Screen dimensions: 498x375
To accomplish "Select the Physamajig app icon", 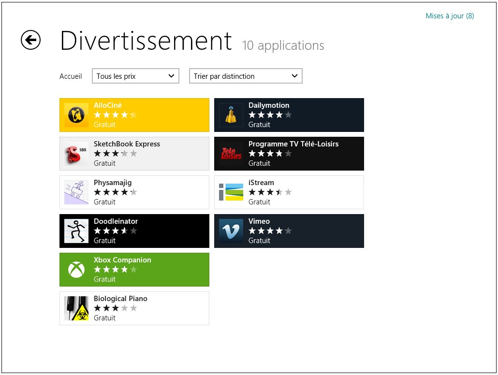I will click(76, 192).
